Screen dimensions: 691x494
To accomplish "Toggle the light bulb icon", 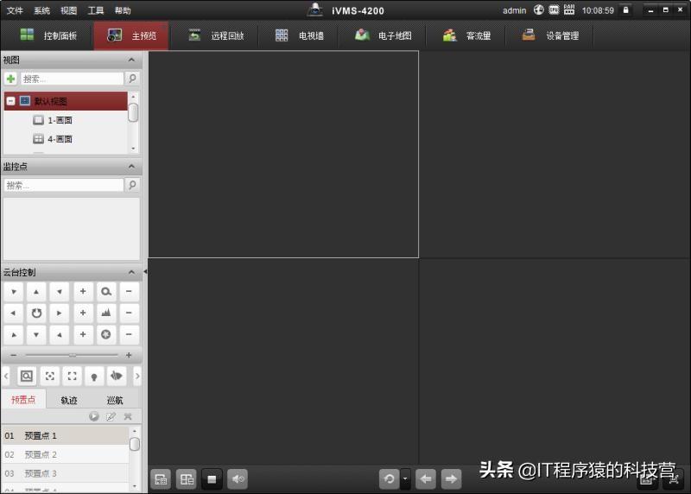I will [94, 376].
